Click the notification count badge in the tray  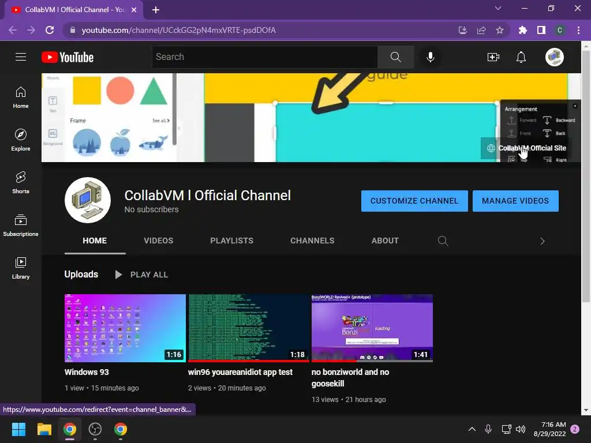point(575,429)
